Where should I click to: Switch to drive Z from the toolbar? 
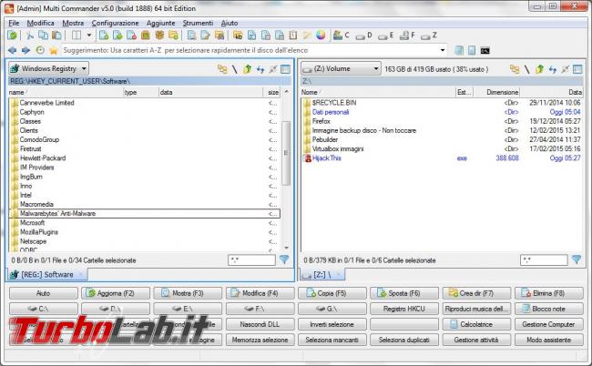coord(429,36)
